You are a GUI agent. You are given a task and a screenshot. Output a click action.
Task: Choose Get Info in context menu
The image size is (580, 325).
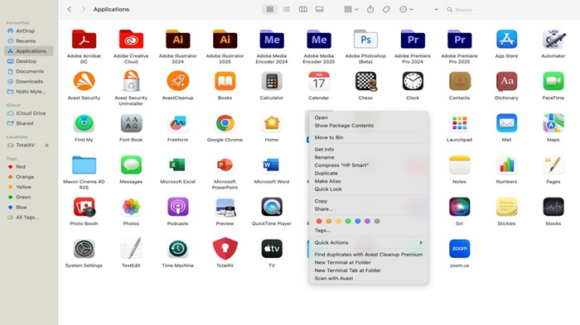tap(324, 149)
